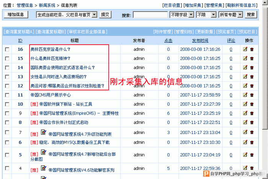Screen dimensions: 268x179
Task: Open article 奥林匹克宗旨是什么?
Action: (50, 49)
